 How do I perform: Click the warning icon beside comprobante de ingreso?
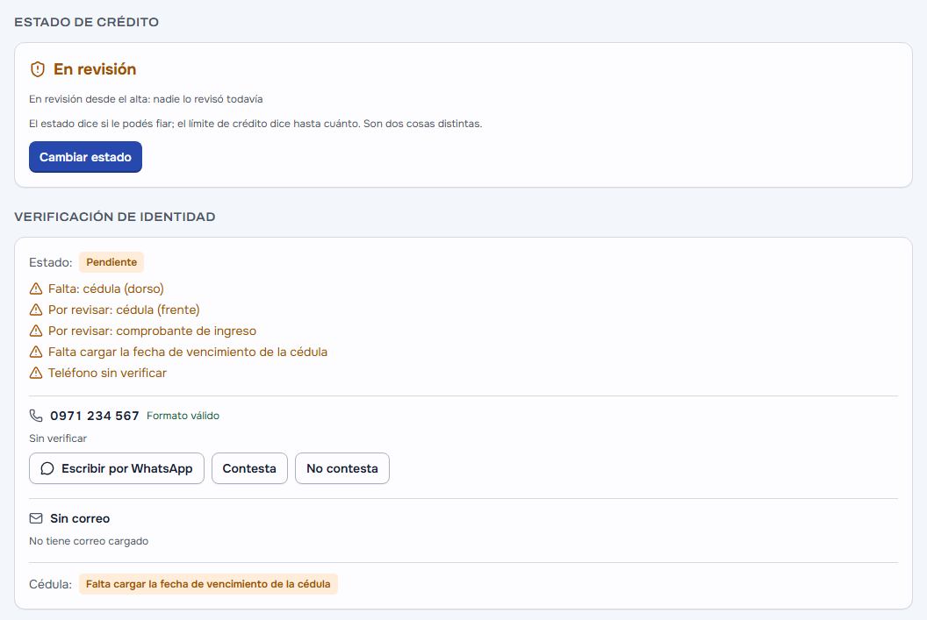(x=36, y=331)
